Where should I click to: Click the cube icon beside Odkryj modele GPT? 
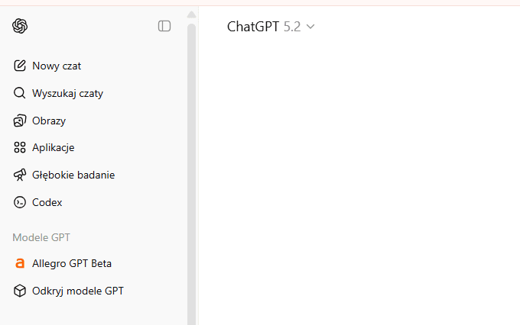pyautogui.click(x=20, y=291)
